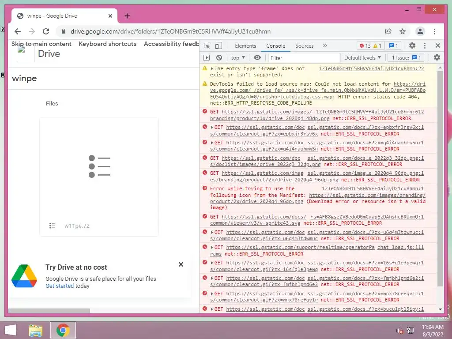Open console settings gear beside issues
Screen dimensions: 452x339
coord(437,57)
